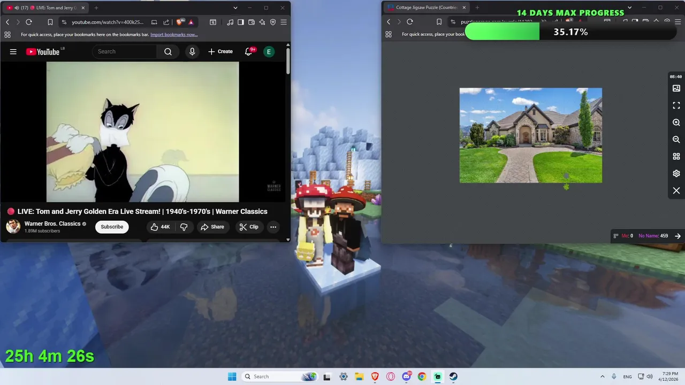Open Steam from the taskbar
Viewport: 685px width, 385px height.
pos(453,376)
